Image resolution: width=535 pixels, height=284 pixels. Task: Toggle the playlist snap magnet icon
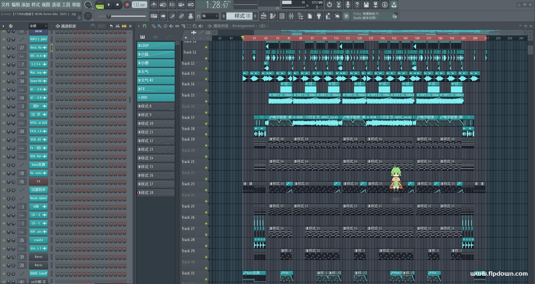(144, 26)
